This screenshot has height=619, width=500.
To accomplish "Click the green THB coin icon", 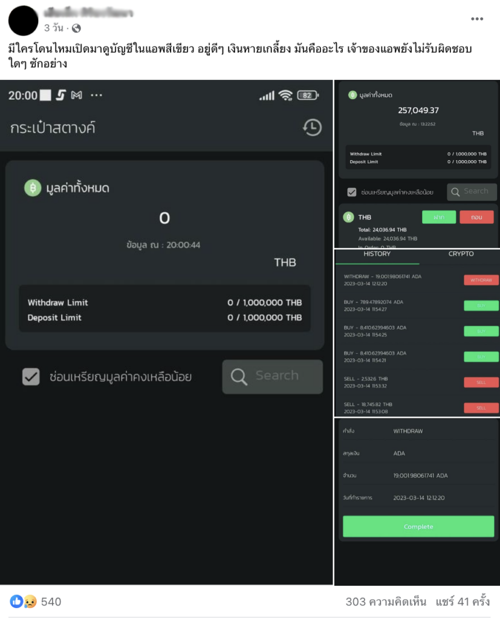I will pyautogui.click(x=348, y=217).
